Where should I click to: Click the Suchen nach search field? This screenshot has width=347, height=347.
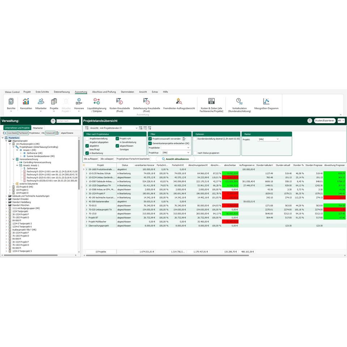point(68,121)
